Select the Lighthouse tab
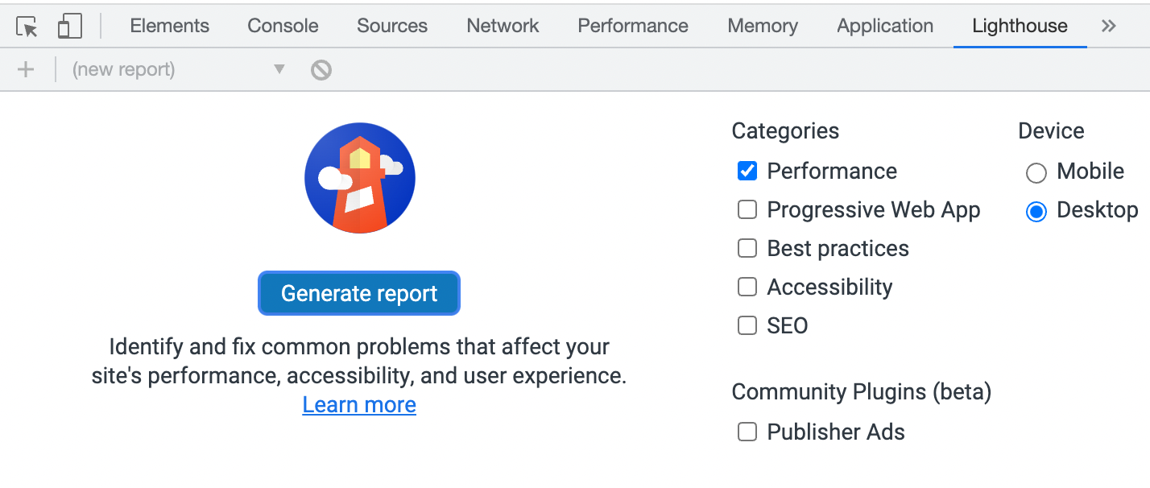Image resolution: width=1150 pixels, height=488 pixels. (x=1020, y=26)
